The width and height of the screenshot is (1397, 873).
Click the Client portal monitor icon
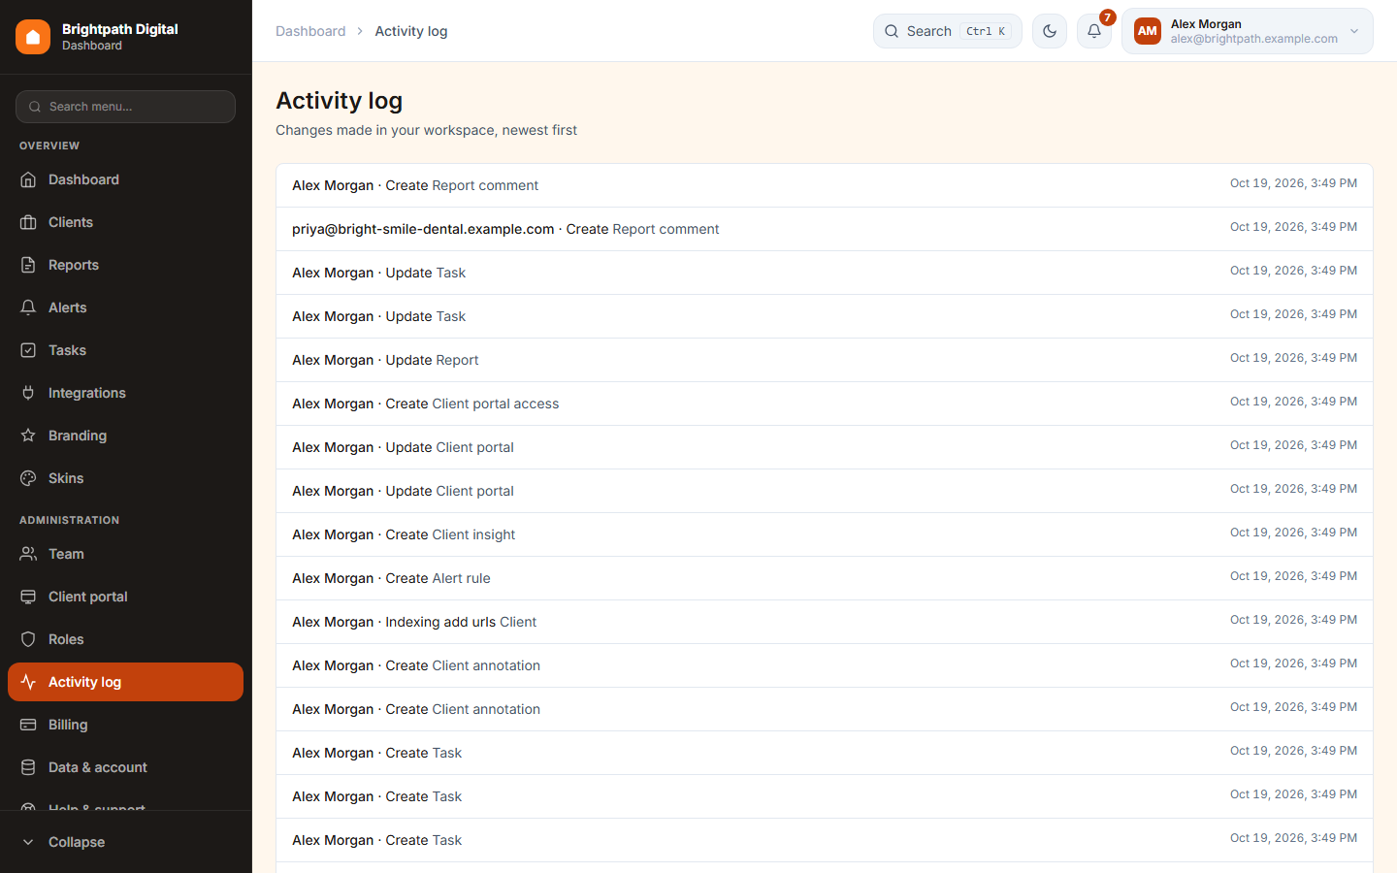point(28,597)
